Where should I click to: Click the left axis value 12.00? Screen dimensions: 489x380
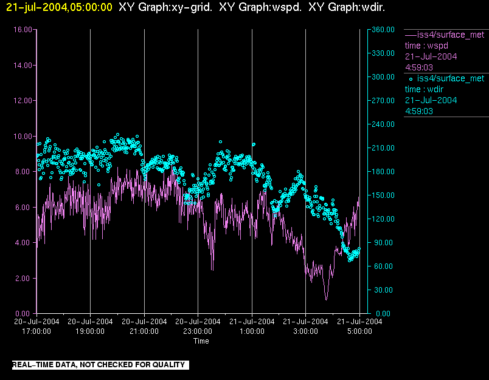pos(23,101)
